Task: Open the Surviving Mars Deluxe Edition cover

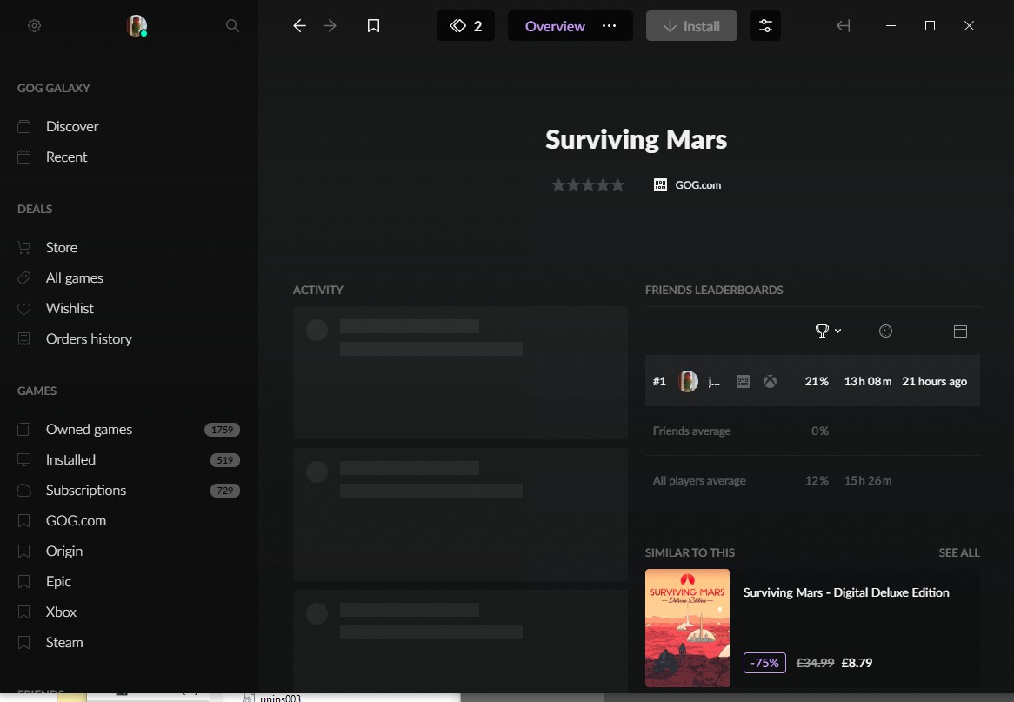Action: [687, 627]
